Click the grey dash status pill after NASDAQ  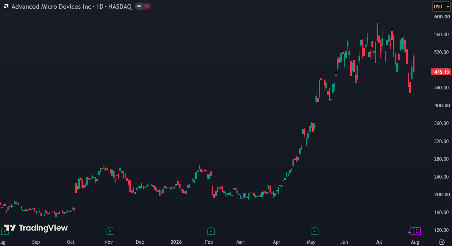click(x=139, y=6)
